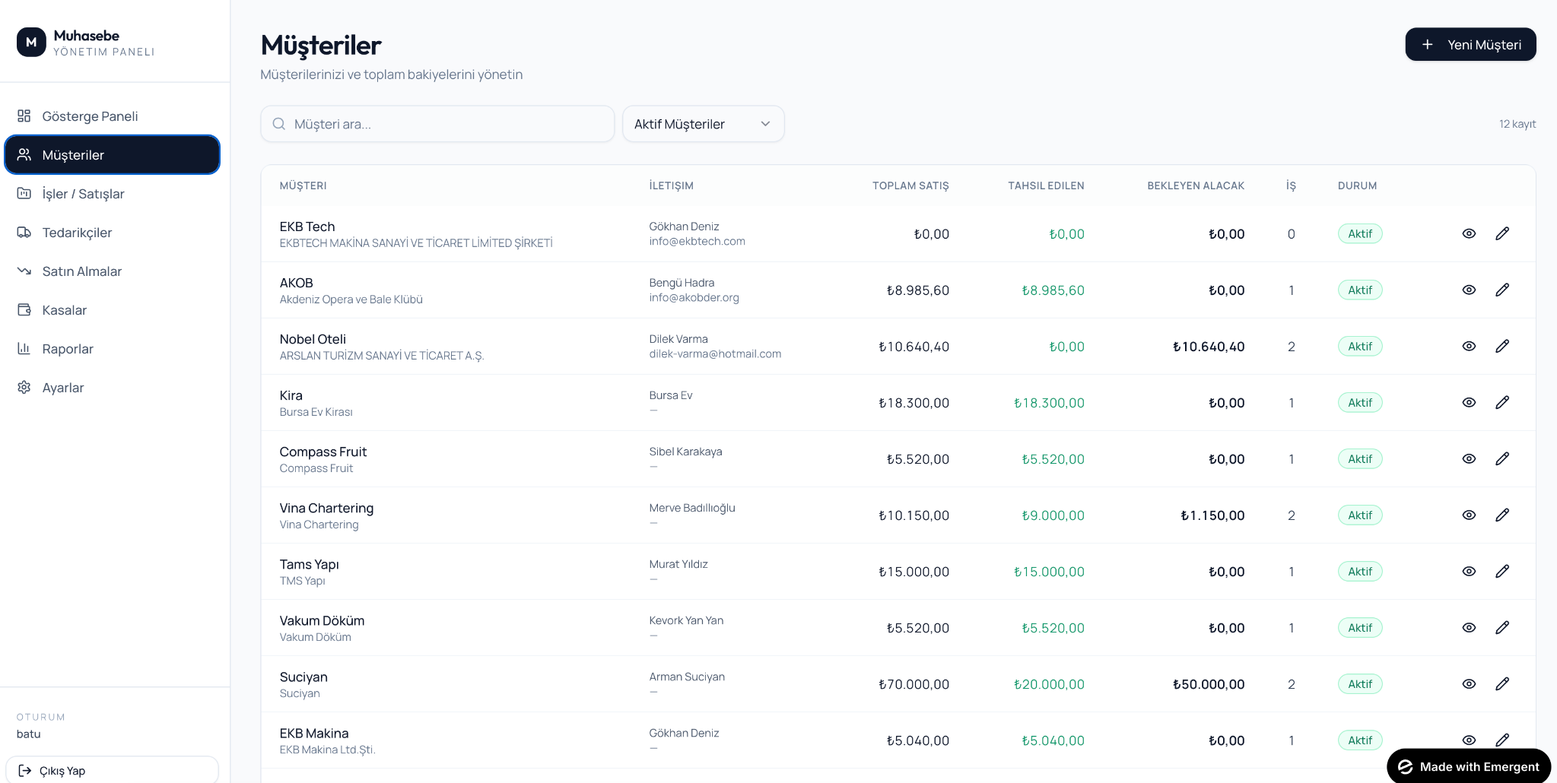Viewport: 1557px width, 783px height.
Task: Edit Tams Yapı customer with pencil icon
Action: (x=1501, y=571)
